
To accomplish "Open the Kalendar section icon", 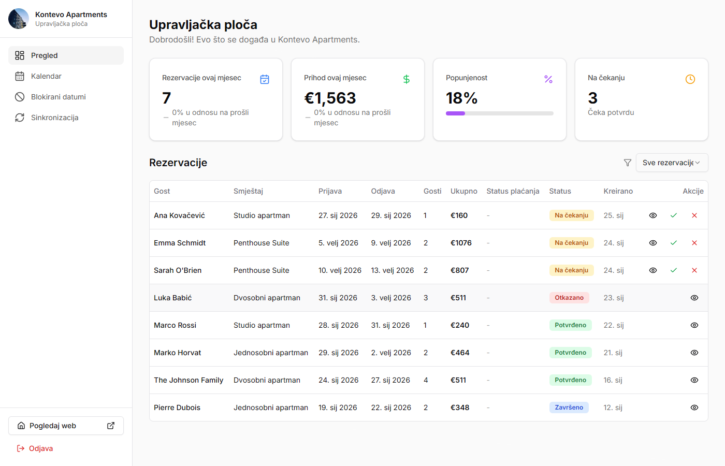I will point(20,76).
